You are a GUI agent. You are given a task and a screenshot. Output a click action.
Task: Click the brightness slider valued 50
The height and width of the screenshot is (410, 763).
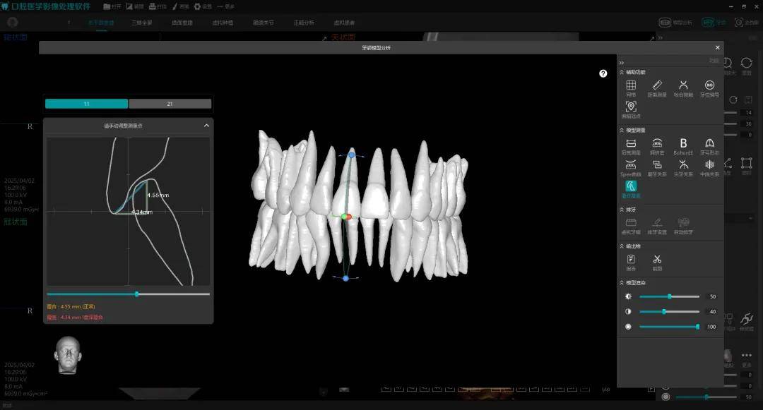669,297
